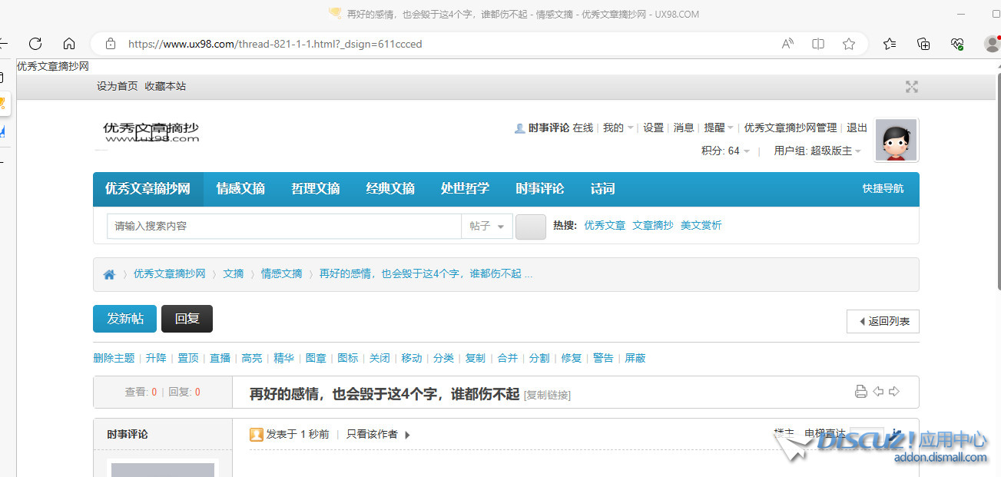Viewport: 1001px width, 477px height.
Task: Open the user avatar image top right
Action: (x=896, y=141)
